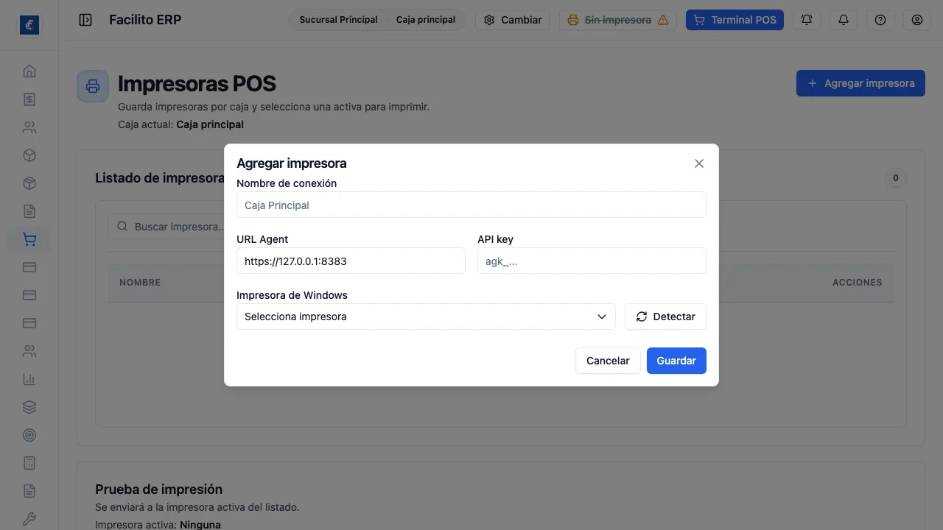Open the Home icon in the sidebar
The height and width of the screenshot is (530, 943).
tap(29, 71)
